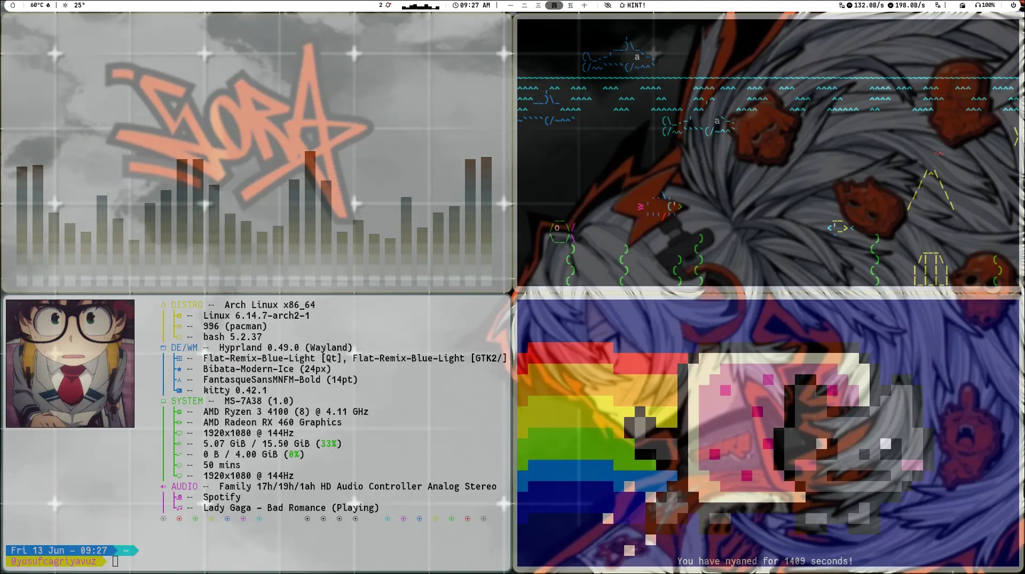Switch to workspace 二 (two)
The width and height of the screenshot is (1025, 574).
click(x=524, y=5)
